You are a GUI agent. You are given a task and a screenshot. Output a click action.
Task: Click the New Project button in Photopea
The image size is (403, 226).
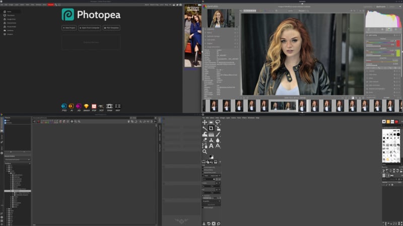[69, 28]
